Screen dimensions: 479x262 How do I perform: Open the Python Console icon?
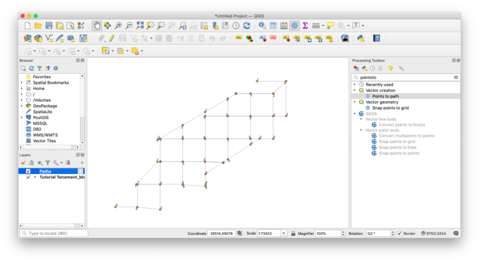tap(361, 38)
